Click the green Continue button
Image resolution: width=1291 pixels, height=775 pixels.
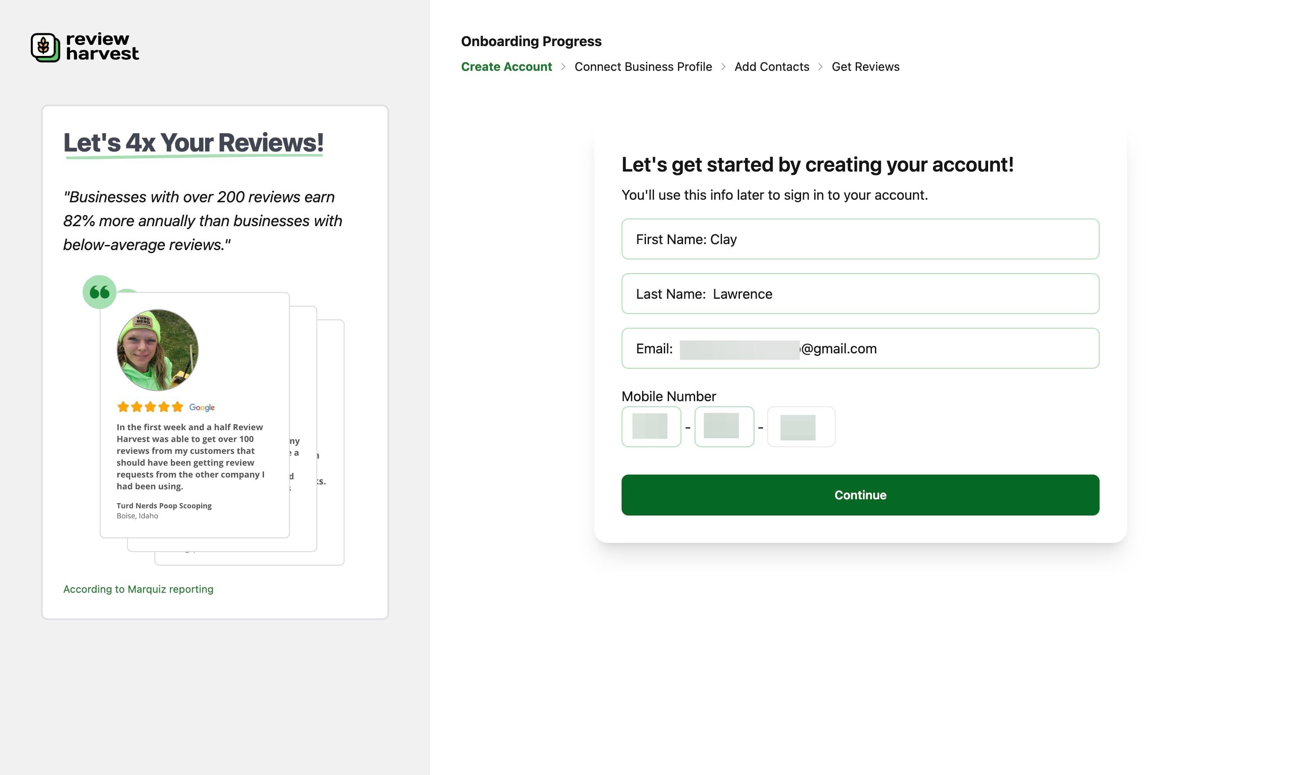[x=860, y=495]
